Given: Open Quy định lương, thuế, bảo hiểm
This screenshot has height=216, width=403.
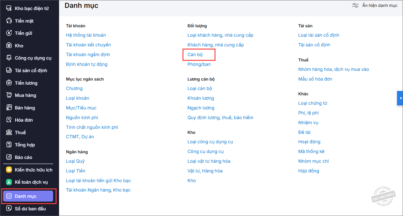Looking at the screenshot, I should [221, 118].
